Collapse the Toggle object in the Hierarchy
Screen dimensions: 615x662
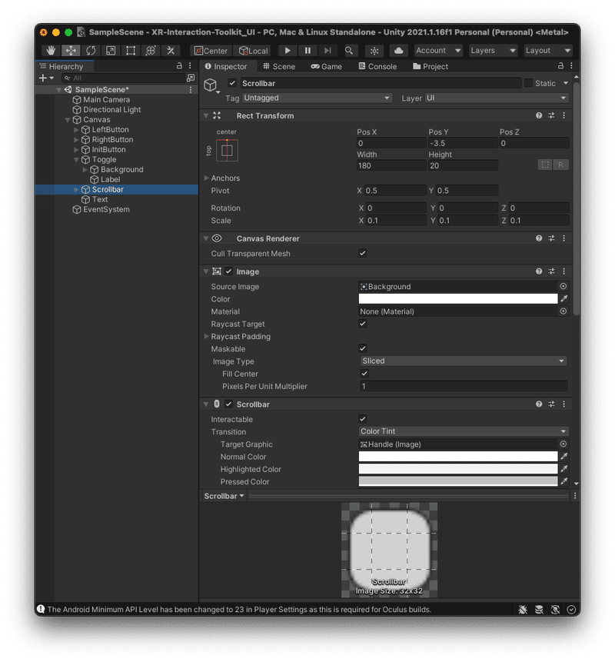click(75, 159)
